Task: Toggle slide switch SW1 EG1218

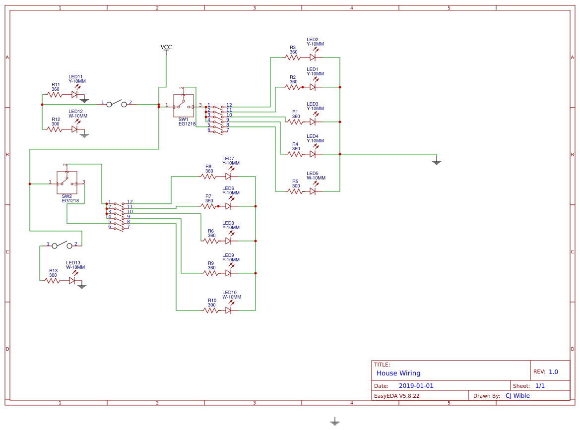Action: [183, 105]
